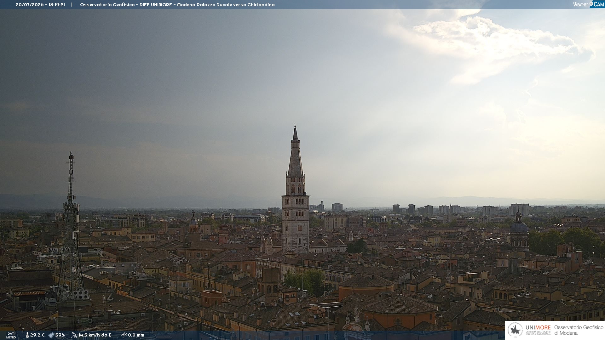Click the thermometer temperature icon

[x=27, y=335]
